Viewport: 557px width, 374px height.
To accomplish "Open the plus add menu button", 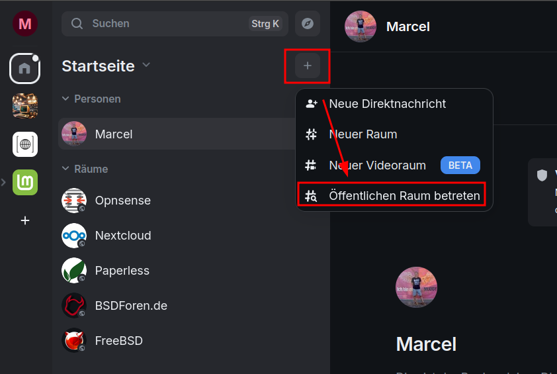I will click(x=308, y=66).
